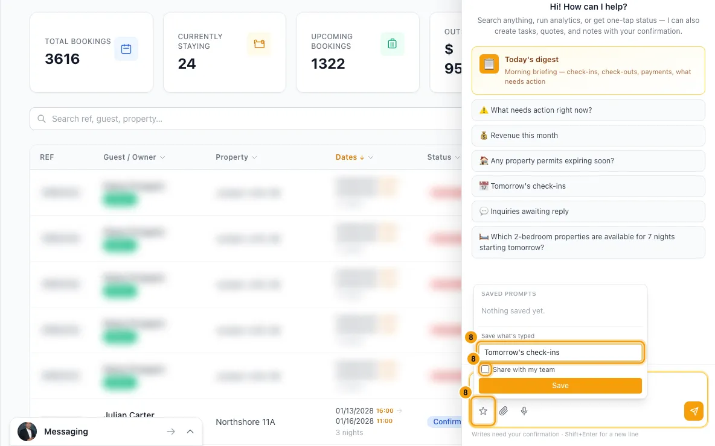Viewport: 715px width, 446px height.
Task: Click the attach file paperclip icon
Action: 504,411
